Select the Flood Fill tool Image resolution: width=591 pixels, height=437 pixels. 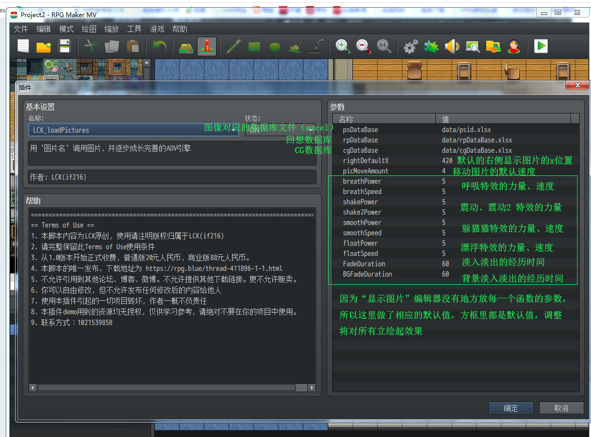[x=295, y=47]
